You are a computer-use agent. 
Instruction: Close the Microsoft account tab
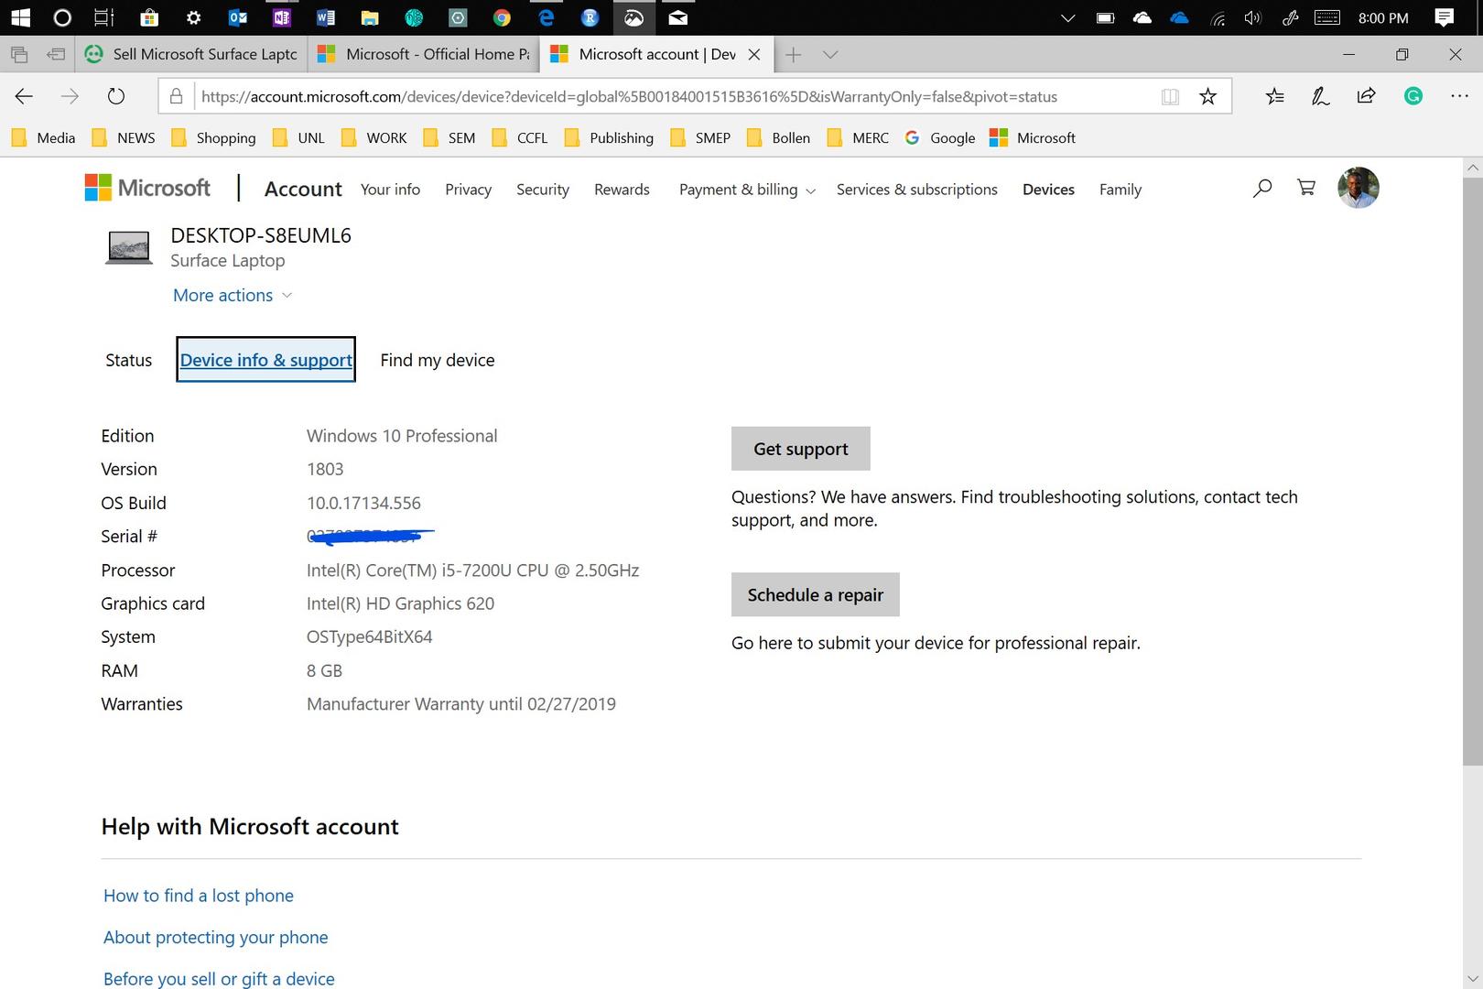(x=754, y=54)
